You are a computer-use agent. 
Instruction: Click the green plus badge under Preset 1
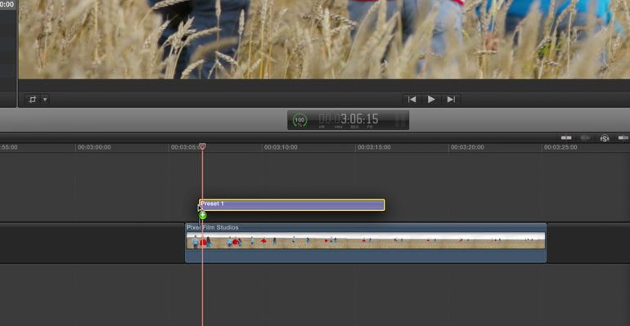coord(203,216)
